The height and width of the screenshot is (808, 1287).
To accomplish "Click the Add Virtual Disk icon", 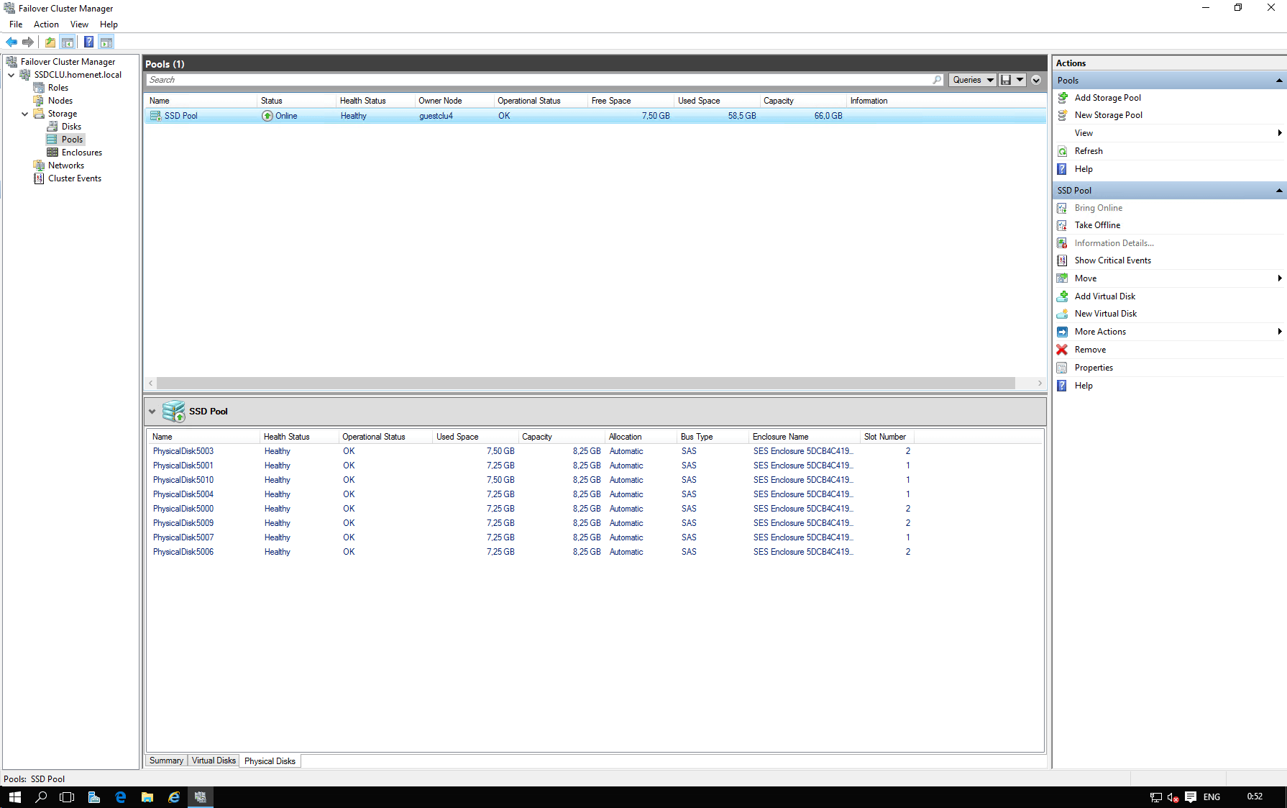I will point(1063,296).
